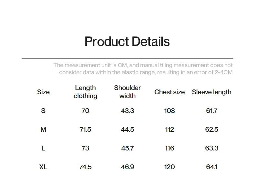Click length value 74.5 for size XL
This screenshot has height=176, width=255.
pyautogui.click(x=85, y=167)
